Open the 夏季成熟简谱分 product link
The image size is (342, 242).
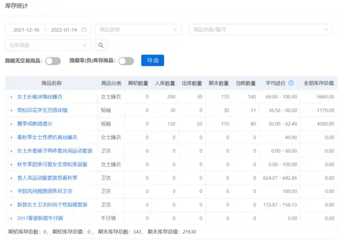click(x=35, y=124)
